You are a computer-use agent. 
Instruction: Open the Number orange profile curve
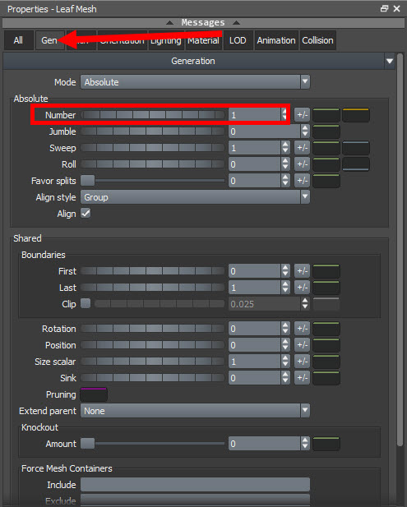click(356, 115)
